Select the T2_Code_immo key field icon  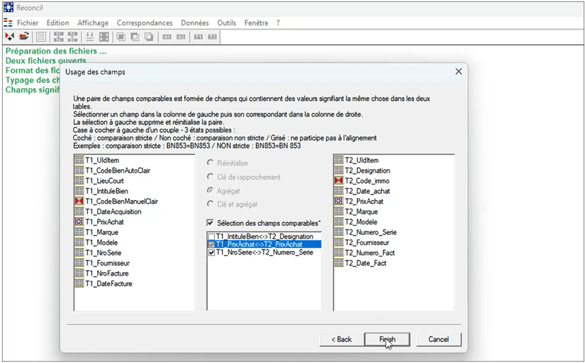[x=339, y=181]
